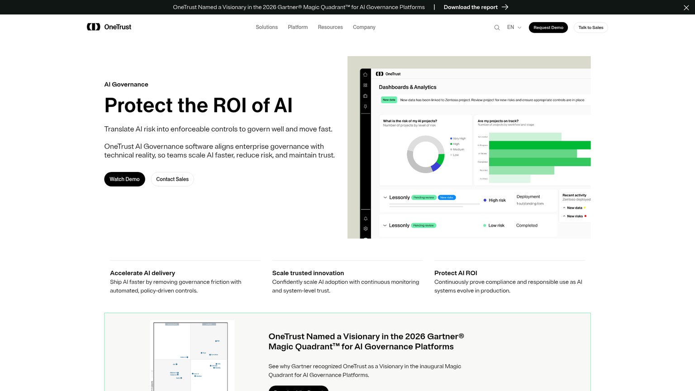Click the pin icon in dashboard sidebar
The height and width of the screenshot is (391, 695).
pos(365,107)
